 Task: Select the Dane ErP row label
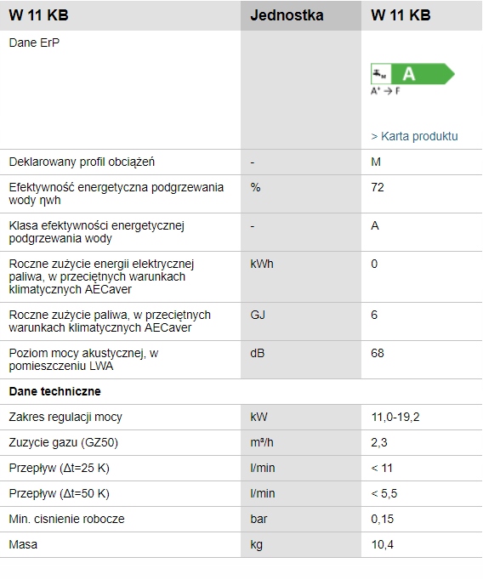coord(34,43)
